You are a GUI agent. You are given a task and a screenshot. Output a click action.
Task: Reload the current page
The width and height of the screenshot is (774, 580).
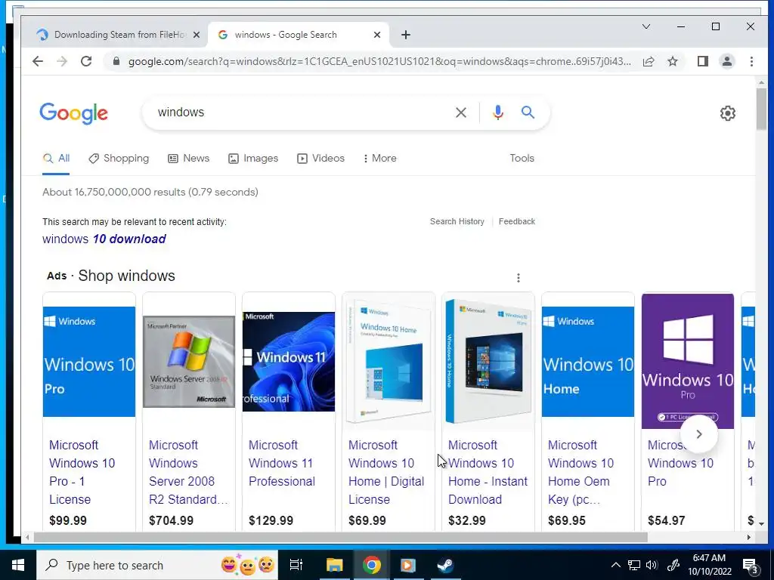pyautogui.click(x=86, y=61)
